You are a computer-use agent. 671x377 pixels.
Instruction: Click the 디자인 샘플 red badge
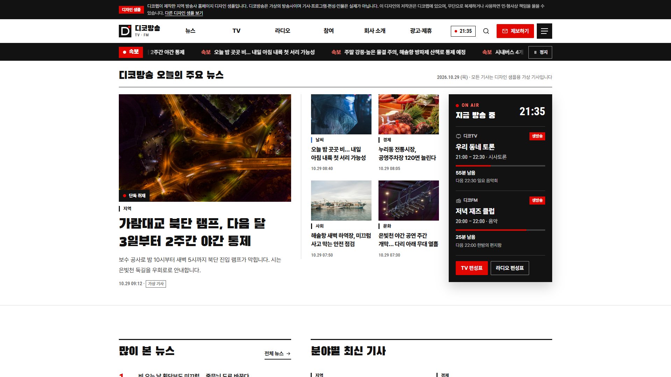[131, 10]
